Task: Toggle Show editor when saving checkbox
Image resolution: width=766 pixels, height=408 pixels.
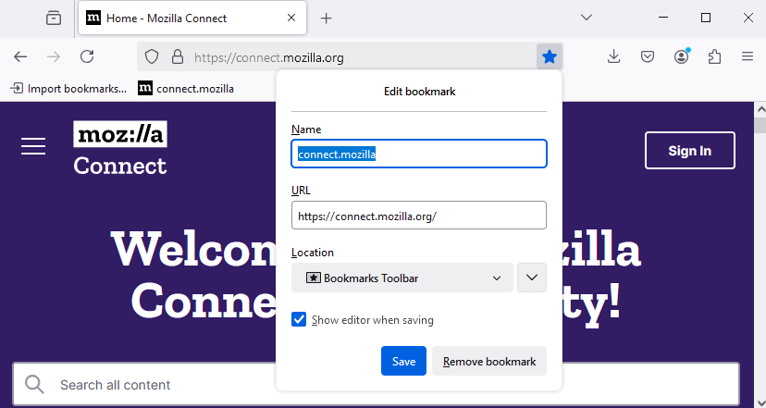Action: [299, 320]
